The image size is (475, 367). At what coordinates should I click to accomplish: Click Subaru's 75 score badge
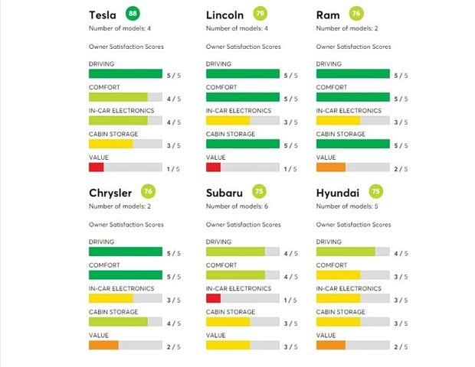[260, 192]
